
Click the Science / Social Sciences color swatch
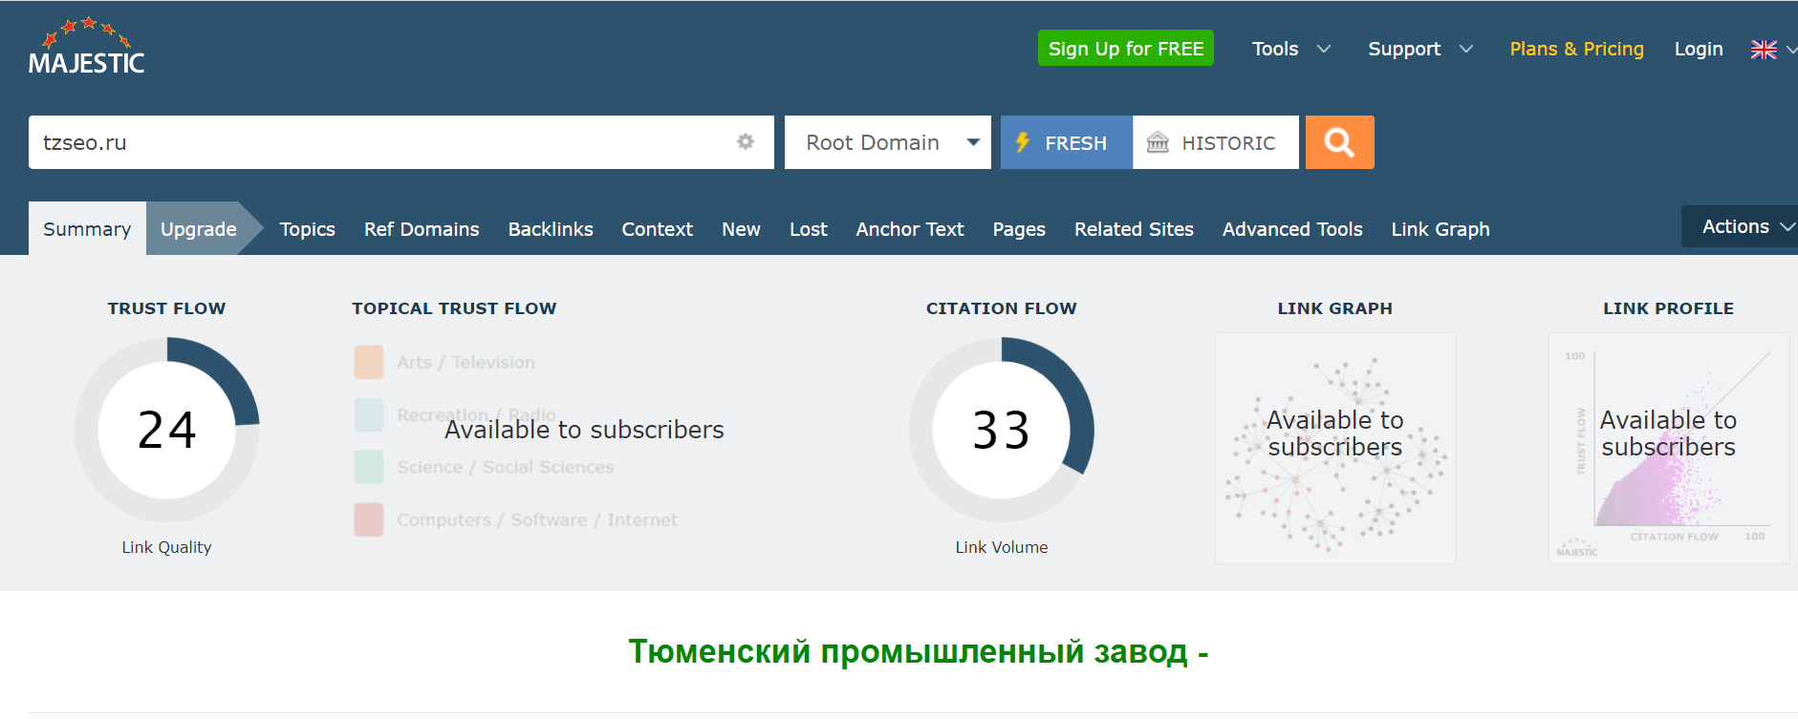369,467
